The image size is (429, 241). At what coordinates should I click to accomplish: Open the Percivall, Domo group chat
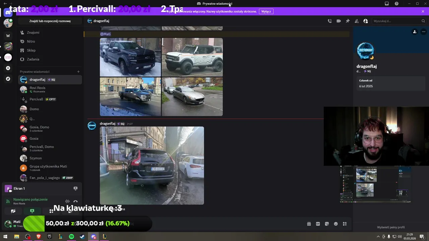pyautogui.click(x=50, y=148)
